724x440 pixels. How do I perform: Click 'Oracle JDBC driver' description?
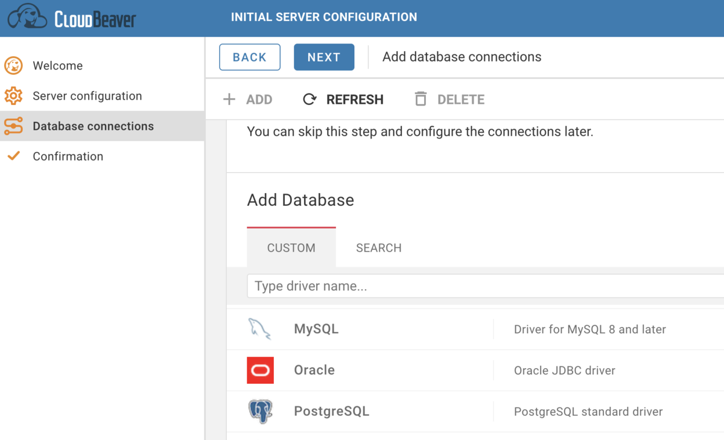[565, 371]
